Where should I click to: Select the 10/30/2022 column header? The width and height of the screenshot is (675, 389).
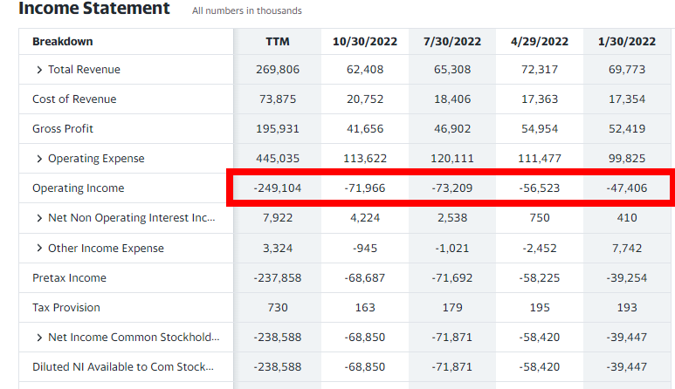pyautogui.click(x=365, y=42)
